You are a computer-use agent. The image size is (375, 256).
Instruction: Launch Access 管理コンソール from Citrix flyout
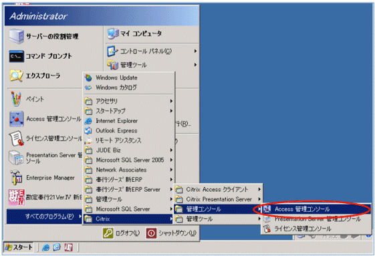pos(316,209)
